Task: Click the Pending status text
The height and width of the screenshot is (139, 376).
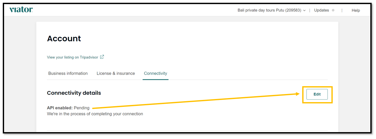Action: point(82,108)
